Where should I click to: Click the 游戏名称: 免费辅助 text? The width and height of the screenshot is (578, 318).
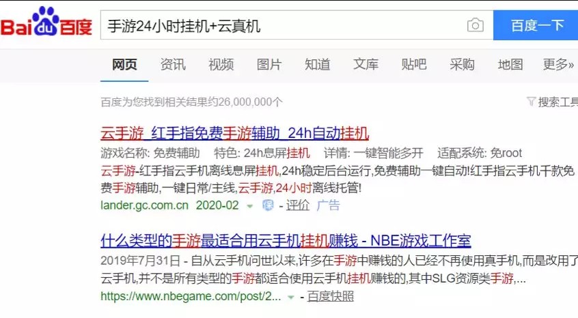point(150,153)
